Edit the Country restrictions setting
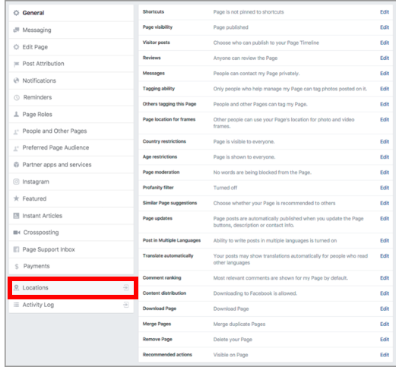The width and height of the screenshot is (396, 367). coord(385,141)
